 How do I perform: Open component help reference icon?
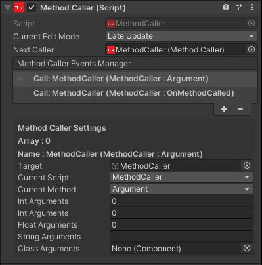tap(226, 7)
